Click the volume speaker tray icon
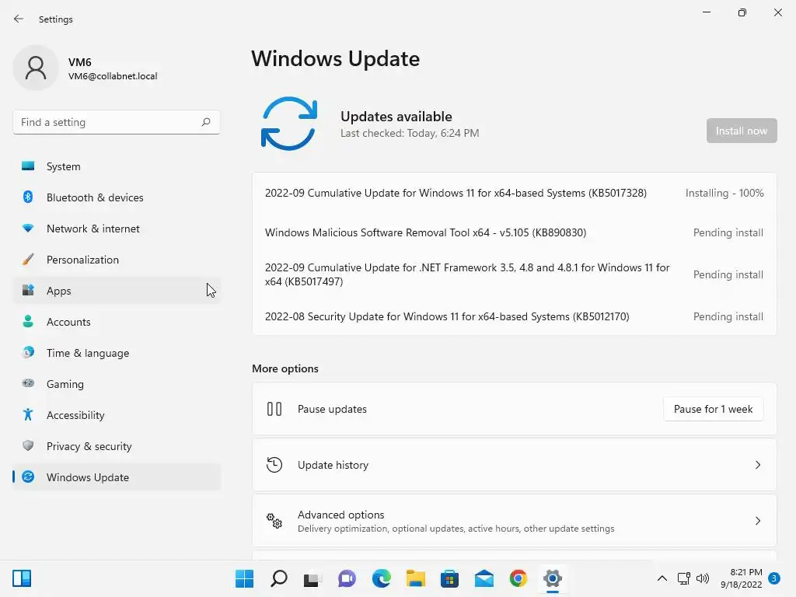The height and width of the screenshot is (597, 796). coord(703,578)
